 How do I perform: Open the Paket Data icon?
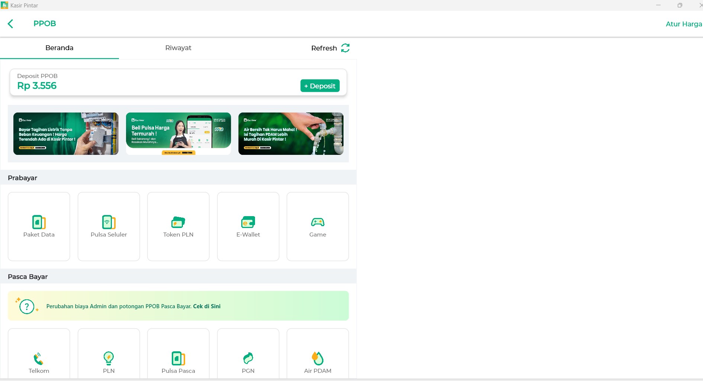click(39, 222)
